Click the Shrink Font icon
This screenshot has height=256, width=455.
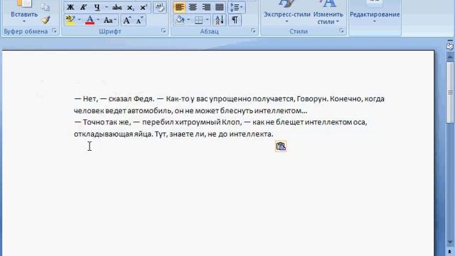(x=140, y=20)
